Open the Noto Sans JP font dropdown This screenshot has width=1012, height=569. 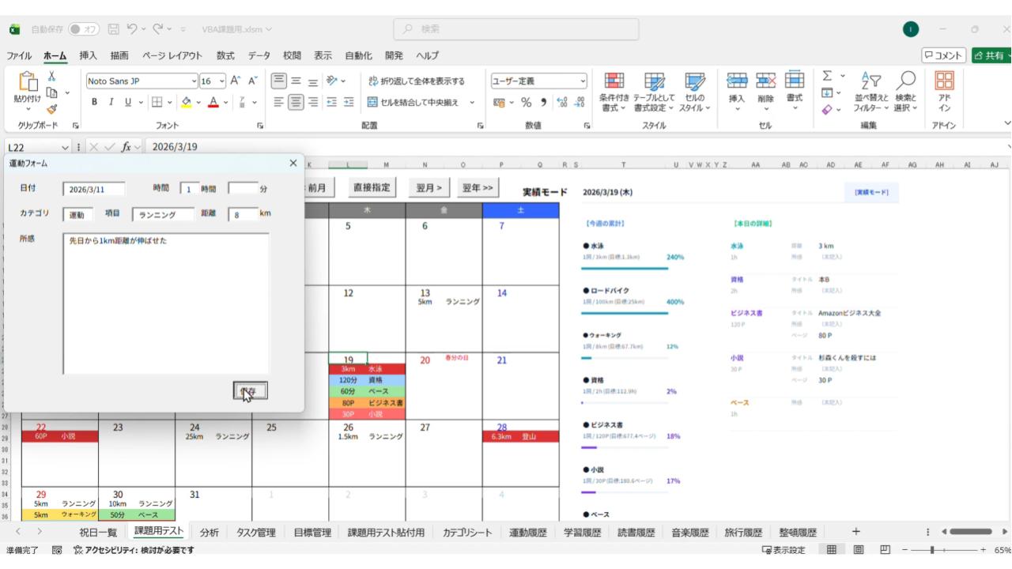point(194,81)
